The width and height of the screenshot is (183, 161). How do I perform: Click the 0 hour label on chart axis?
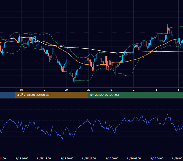[111, 90]
